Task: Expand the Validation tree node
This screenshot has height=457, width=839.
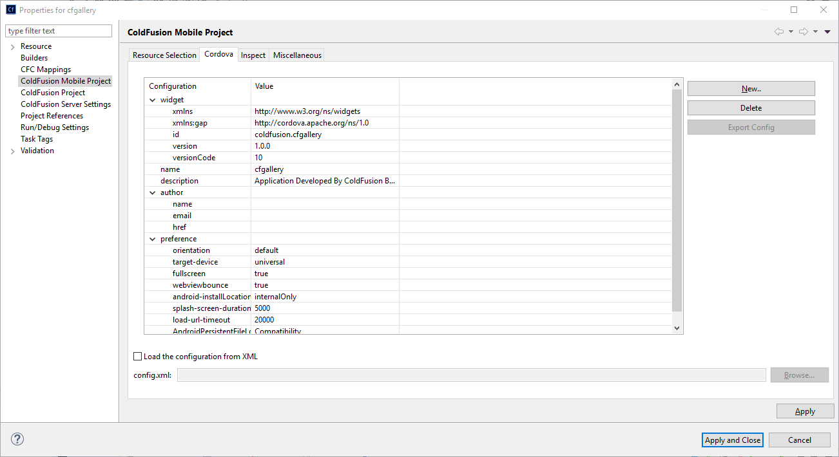Action: coord(13,151)
